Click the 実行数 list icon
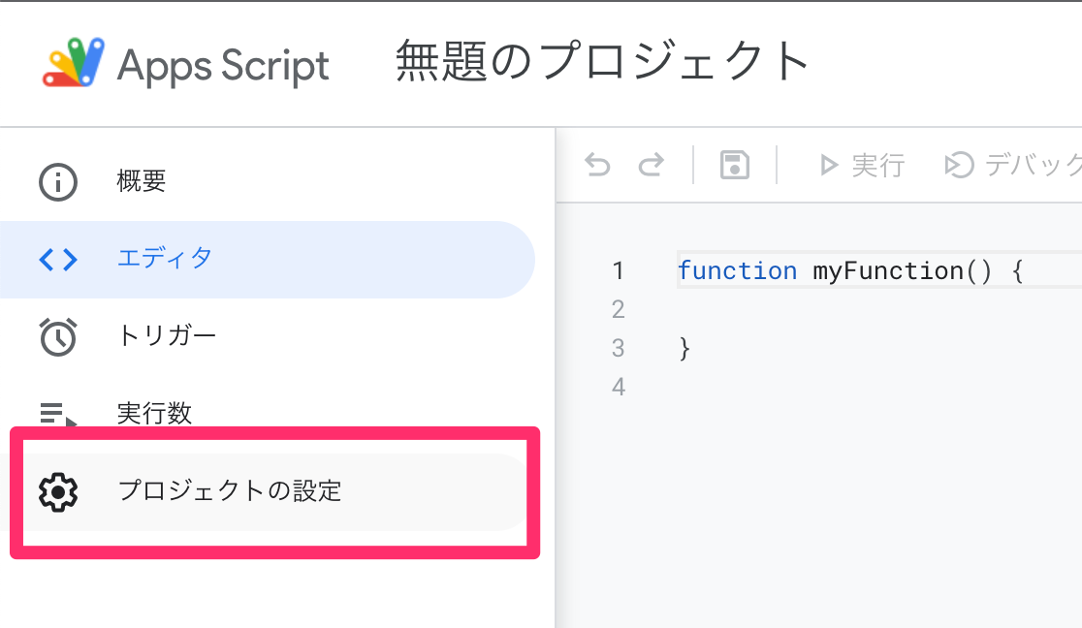The image size is (1082, 628). [x=58, y=414]
